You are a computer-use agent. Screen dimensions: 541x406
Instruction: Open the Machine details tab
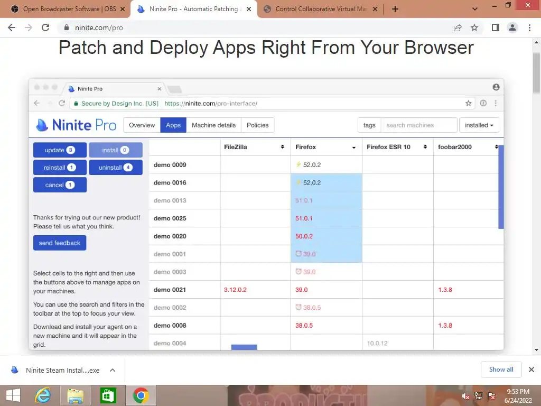(x=213, y=125)
